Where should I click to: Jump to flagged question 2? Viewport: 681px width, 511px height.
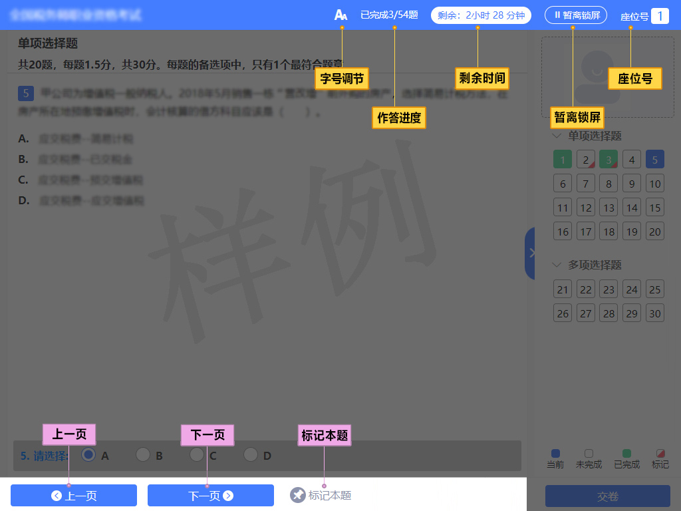[585, 160]
